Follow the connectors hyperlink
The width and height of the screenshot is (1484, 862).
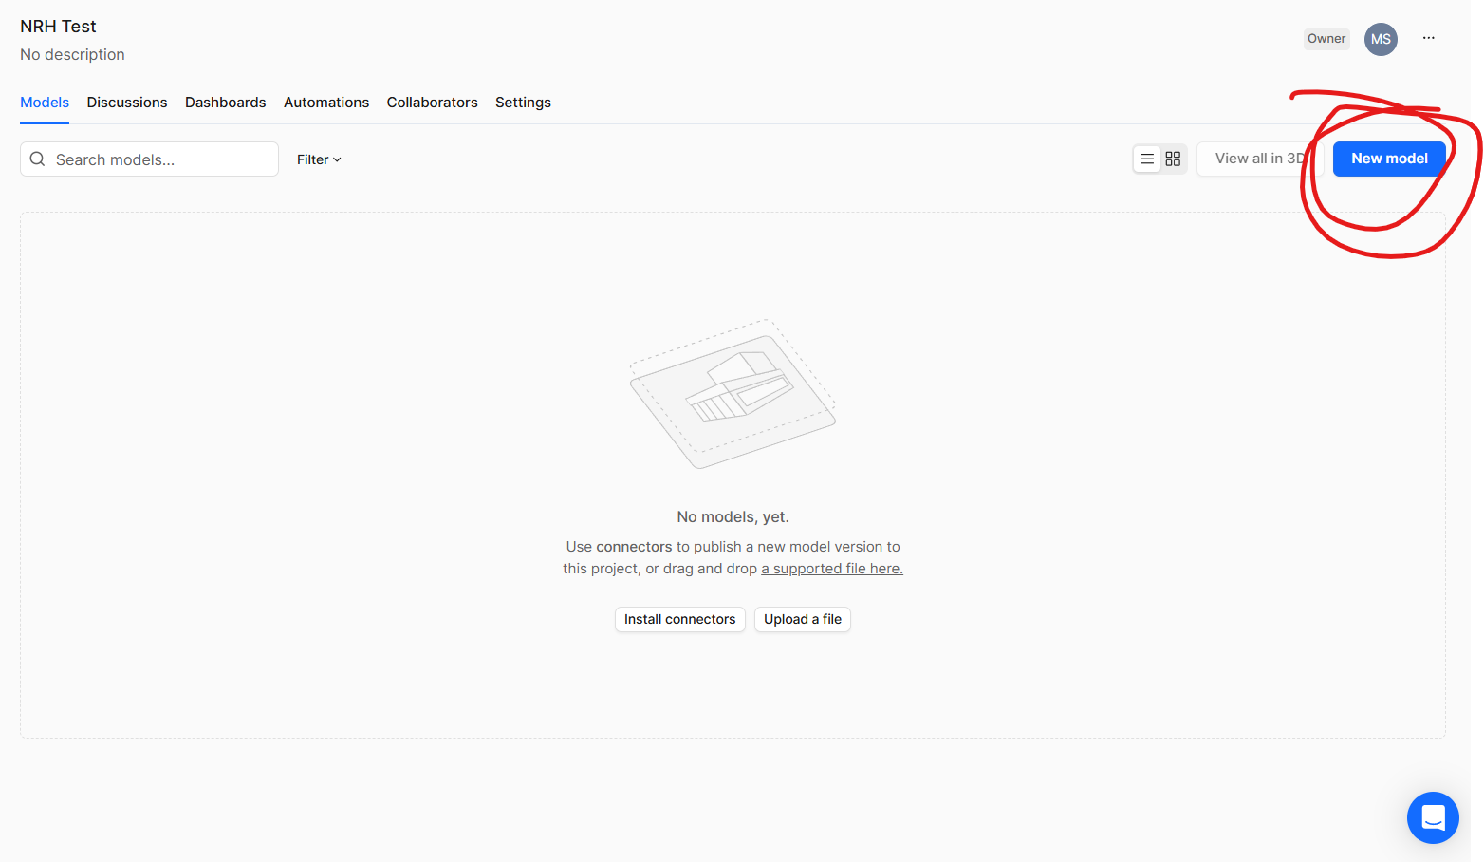tap(634, 547)
